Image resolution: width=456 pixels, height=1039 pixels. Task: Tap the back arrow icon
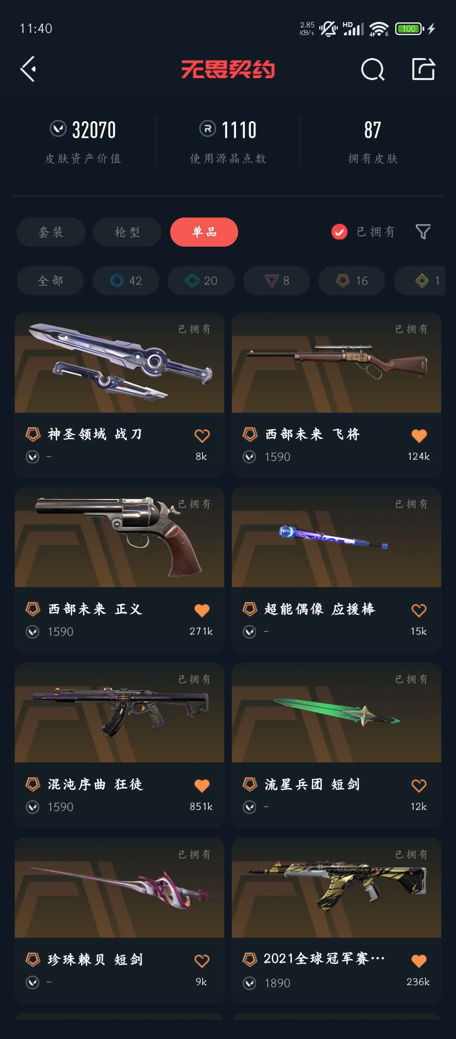[28, 69]
